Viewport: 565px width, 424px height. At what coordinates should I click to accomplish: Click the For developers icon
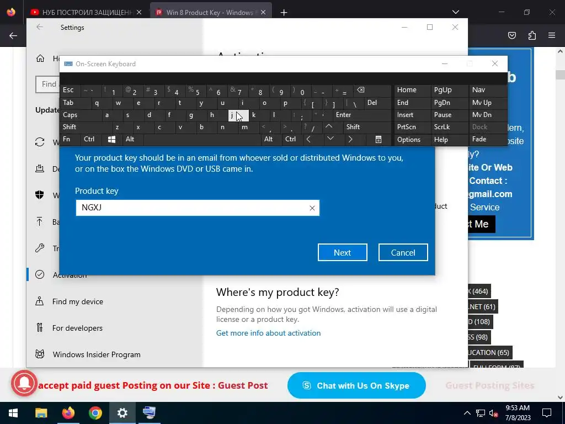click(40, 328)
